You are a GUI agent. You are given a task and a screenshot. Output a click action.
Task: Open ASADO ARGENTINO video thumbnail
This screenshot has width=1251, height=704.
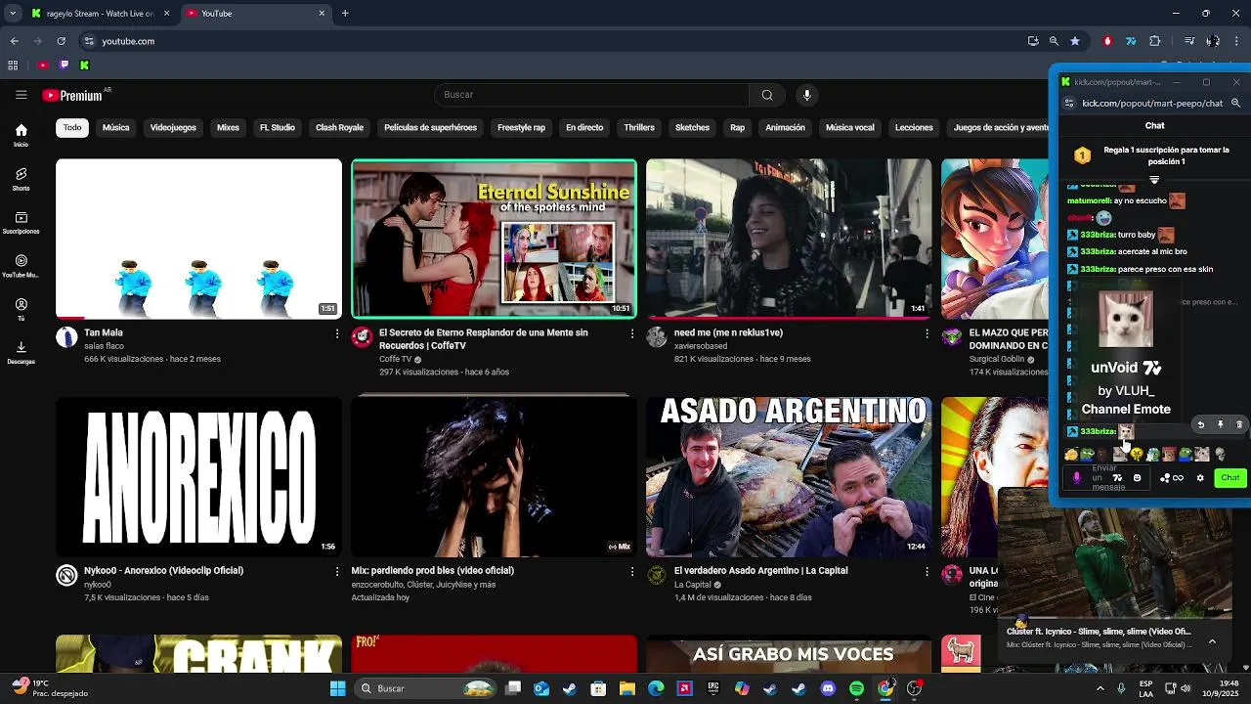click(789, 476)
